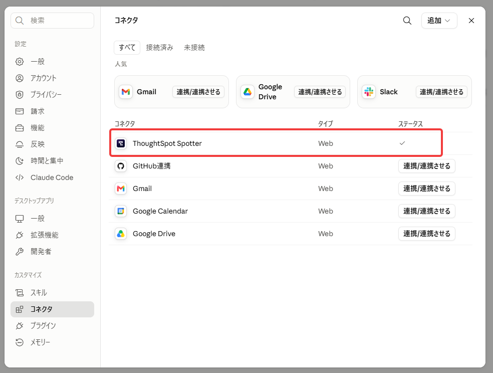
Task: Click the GitHub octocat icon in the list
Action: pos(121,166)
